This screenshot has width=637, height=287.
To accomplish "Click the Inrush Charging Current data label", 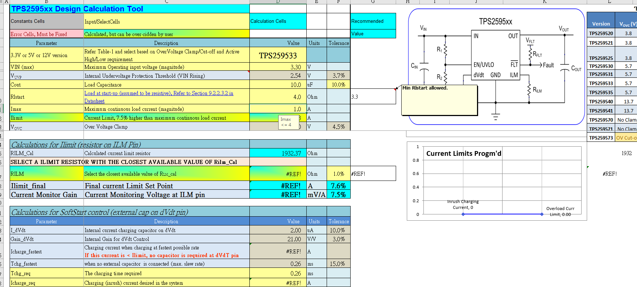I will 463,204.
